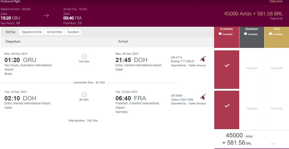This screenshot has width=289, height=149.
Task: Click Qatar Airways oryx logo for QR 0069
Action: [203, 97]
